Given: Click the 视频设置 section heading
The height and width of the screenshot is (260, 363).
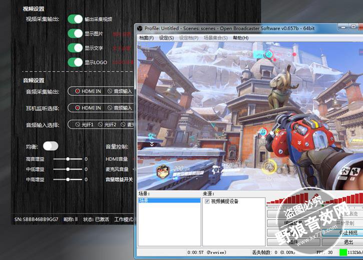Looking at the screenshot, I should click(34, 9).
